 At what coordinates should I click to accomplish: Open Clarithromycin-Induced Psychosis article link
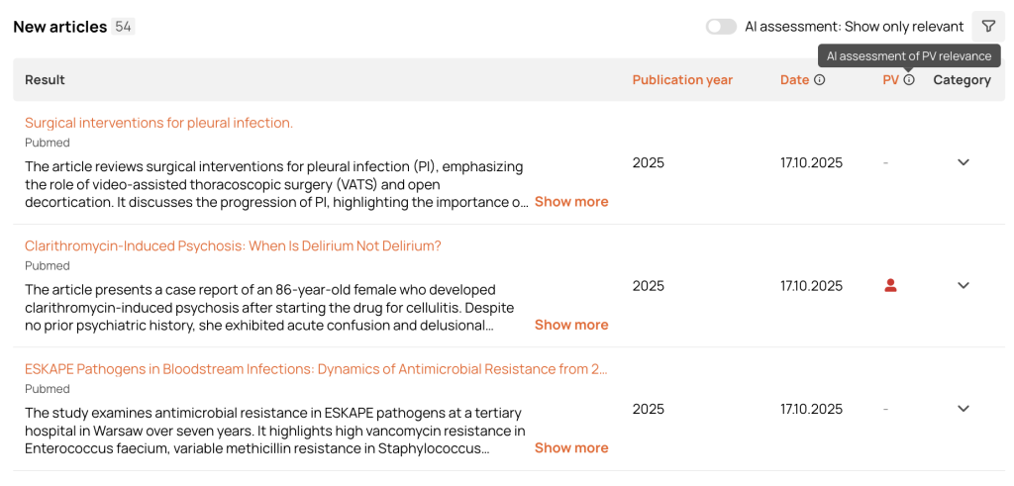pos(233,245)
